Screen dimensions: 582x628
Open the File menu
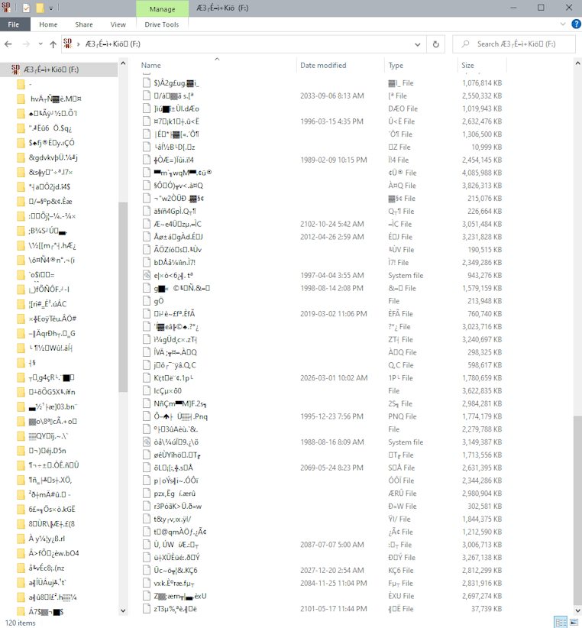pyautogui.click(x=14, y=24)
